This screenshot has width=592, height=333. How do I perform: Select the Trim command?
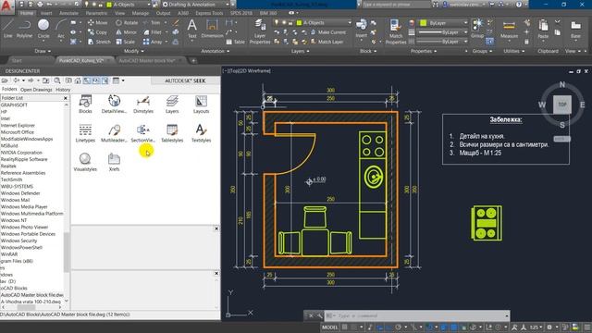[x=152, y=22]
